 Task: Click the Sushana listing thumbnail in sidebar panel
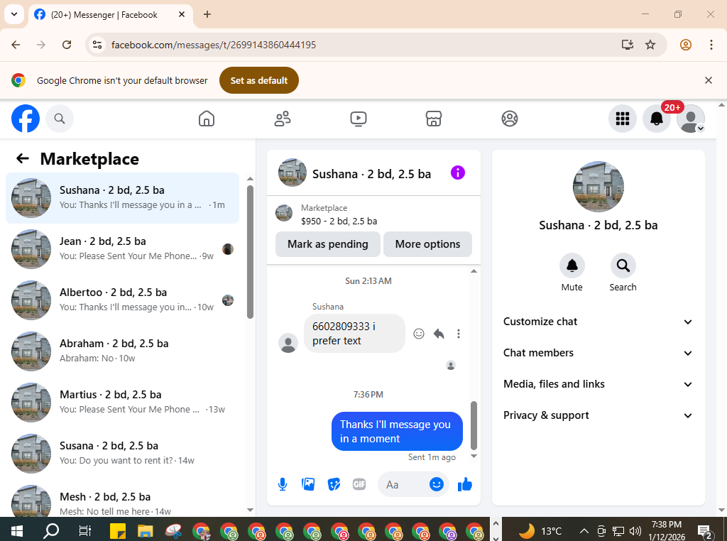tap(598, 187)
